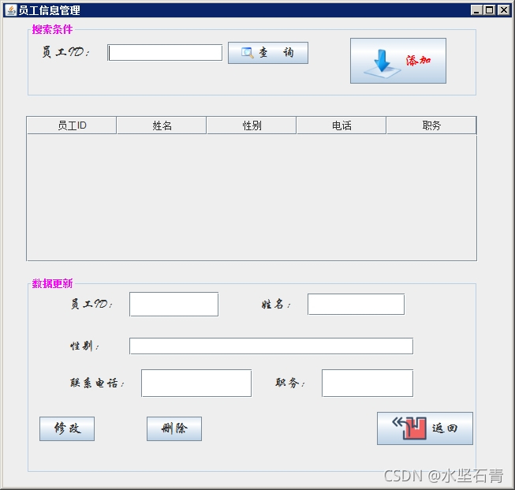Click the 职务 table column header
The height and width of the screenshot is (490, 515).
pyautogui.click(x=431, y=125)
